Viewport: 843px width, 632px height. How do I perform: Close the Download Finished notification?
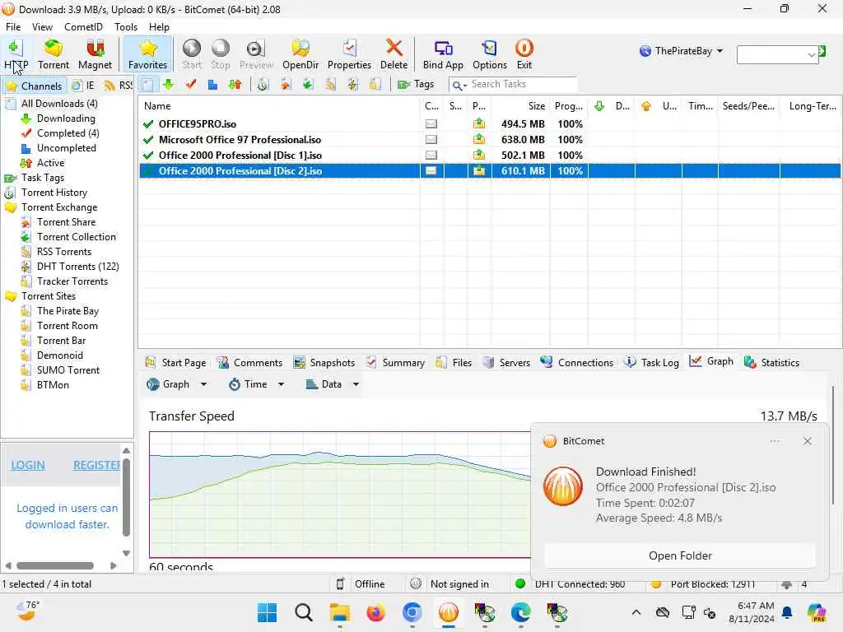pos(807,441)
